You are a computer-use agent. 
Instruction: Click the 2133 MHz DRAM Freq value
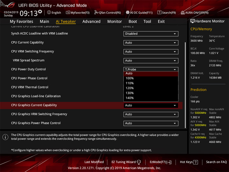[215, 65]
